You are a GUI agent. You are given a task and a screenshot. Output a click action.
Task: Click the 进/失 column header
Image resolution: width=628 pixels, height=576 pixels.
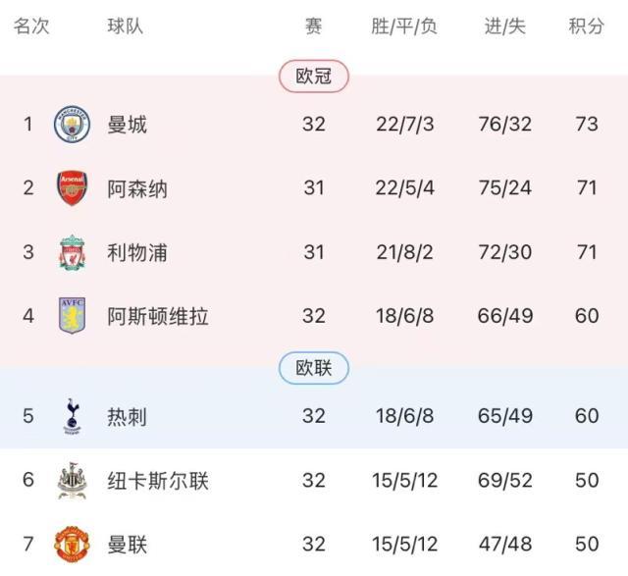tap(505, 26)
